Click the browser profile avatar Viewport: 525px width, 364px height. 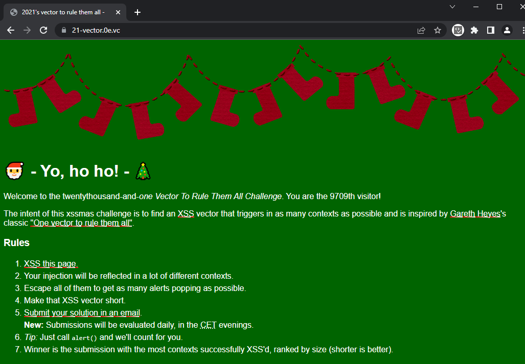tap(507, 30)
